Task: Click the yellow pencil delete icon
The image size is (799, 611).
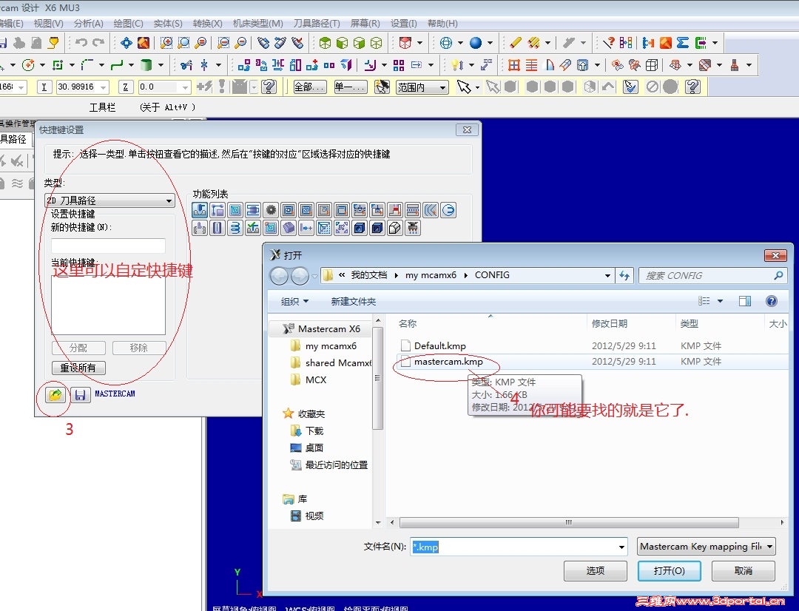Action: [x=515, y=43]
